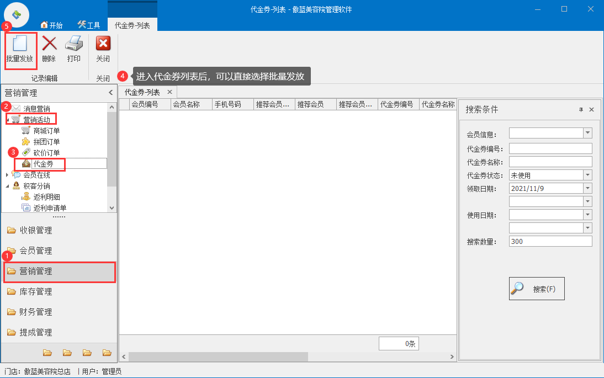Click the grid horizontal scrollbar thumb
The height and width of the screenshot is (378, 604).
click(x=219, y=357)
